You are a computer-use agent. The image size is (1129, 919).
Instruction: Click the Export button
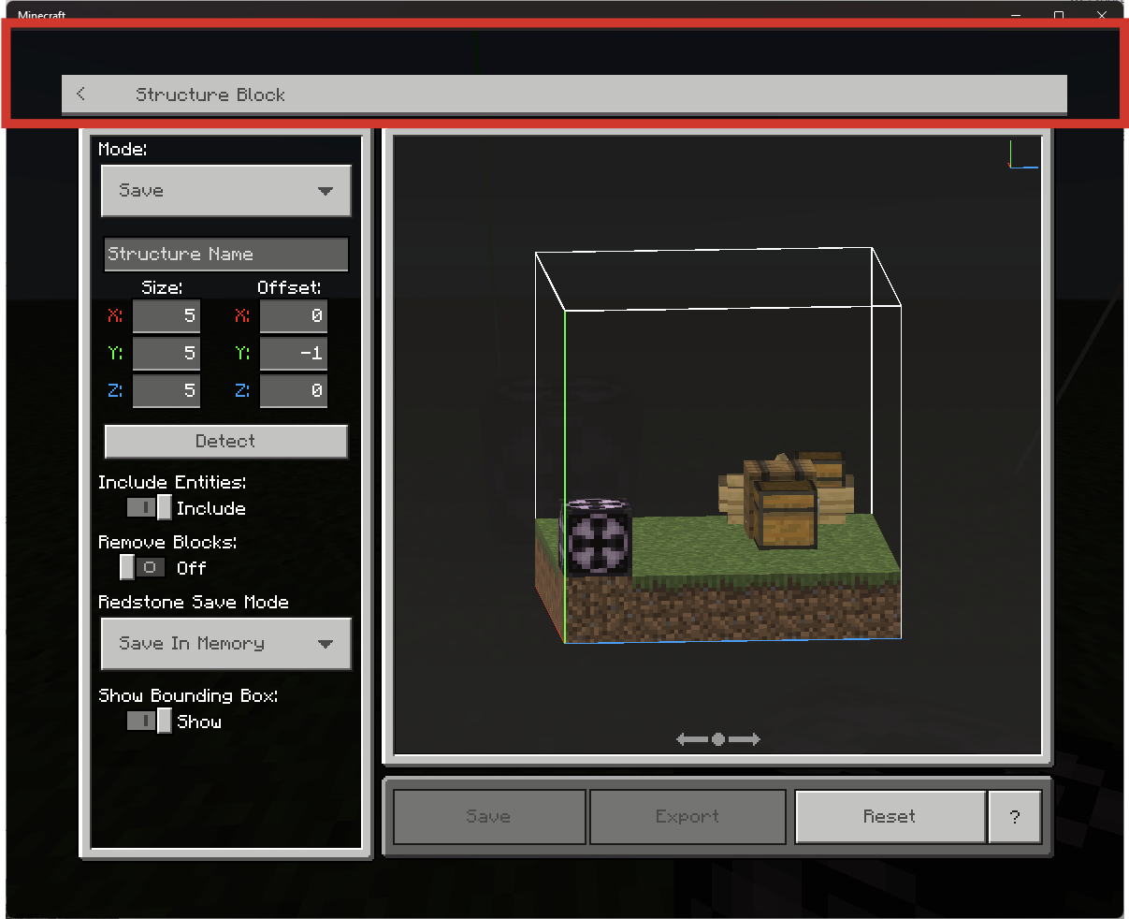coord(688,817)
